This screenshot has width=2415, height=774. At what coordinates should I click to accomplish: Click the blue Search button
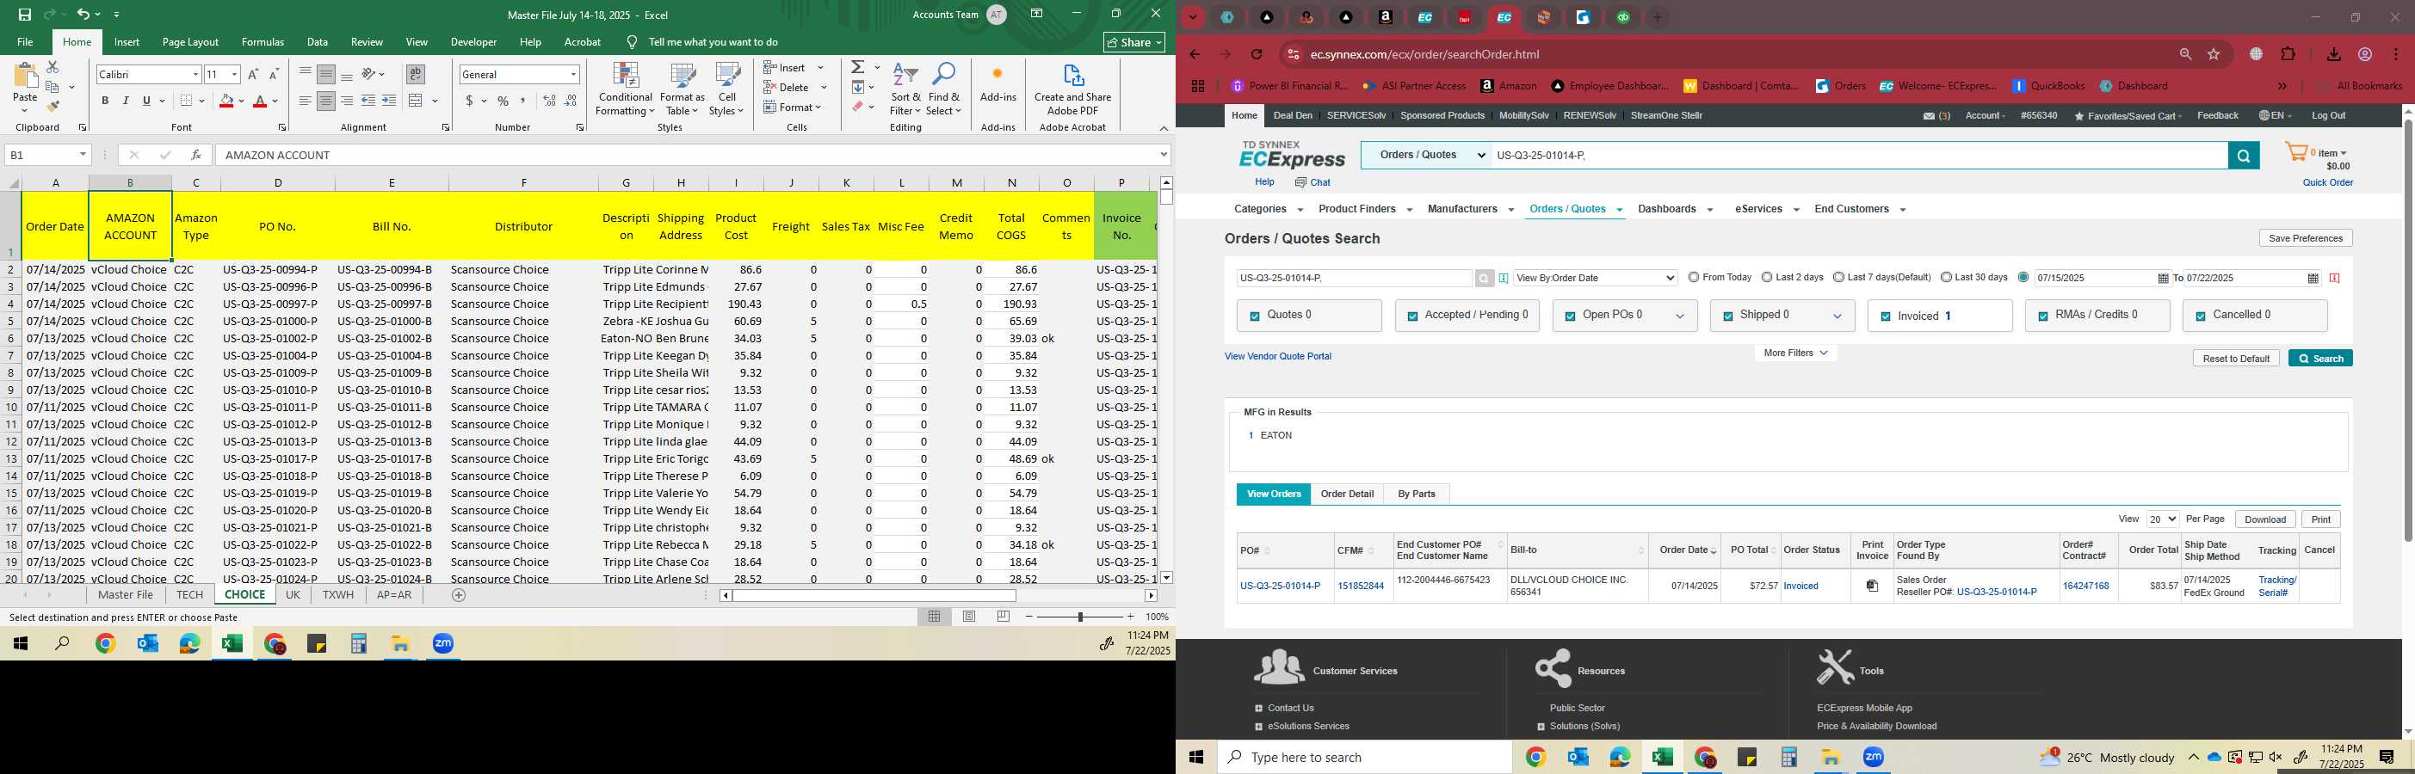[2320, 359]
